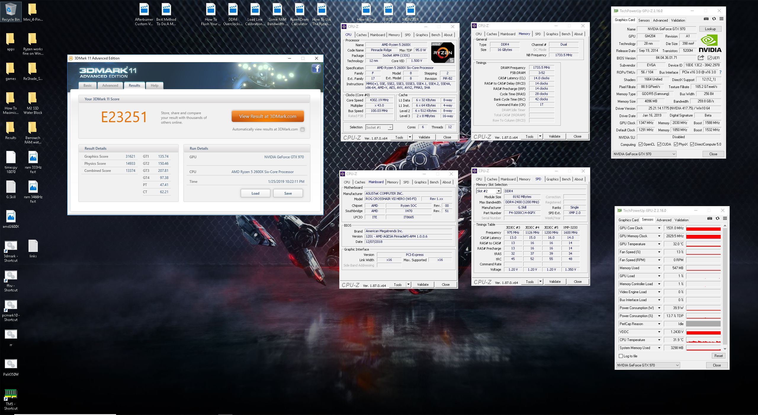Open the Barrowch RAM water folder icon
The height and width of the screenshot is (415, 758).
click(x=33, y=133)
